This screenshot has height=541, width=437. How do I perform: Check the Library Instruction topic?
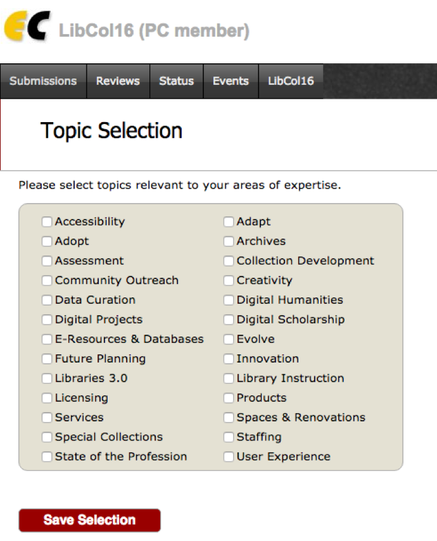click(x=229, y=378)
